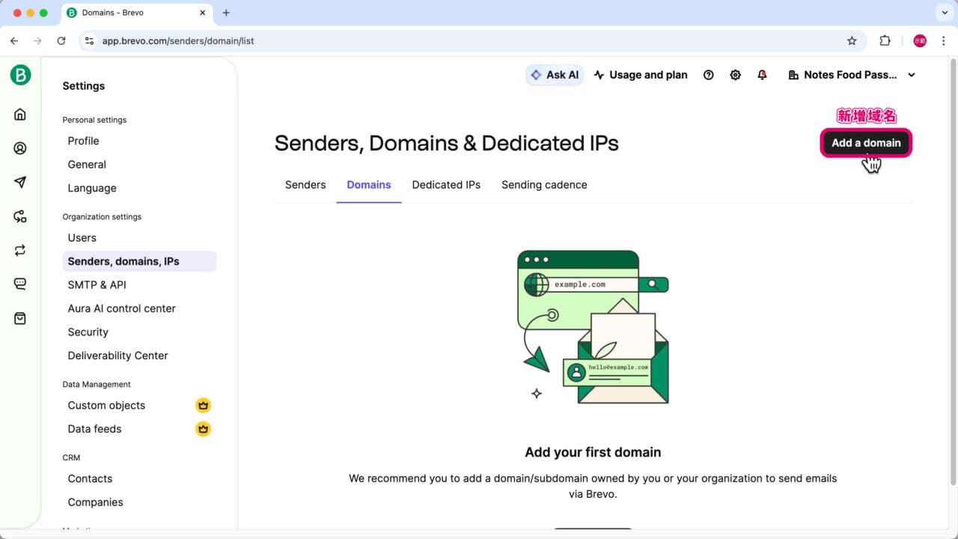958x539 pixels.
Task: Open the Chrome three-dot menu
Action: [943, 41]
